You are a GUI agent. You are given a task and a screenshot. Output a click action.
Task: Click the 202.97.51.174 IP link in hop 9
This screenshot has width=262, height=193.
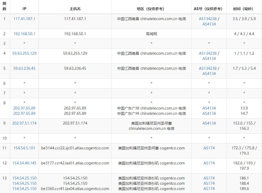point(24,123)
